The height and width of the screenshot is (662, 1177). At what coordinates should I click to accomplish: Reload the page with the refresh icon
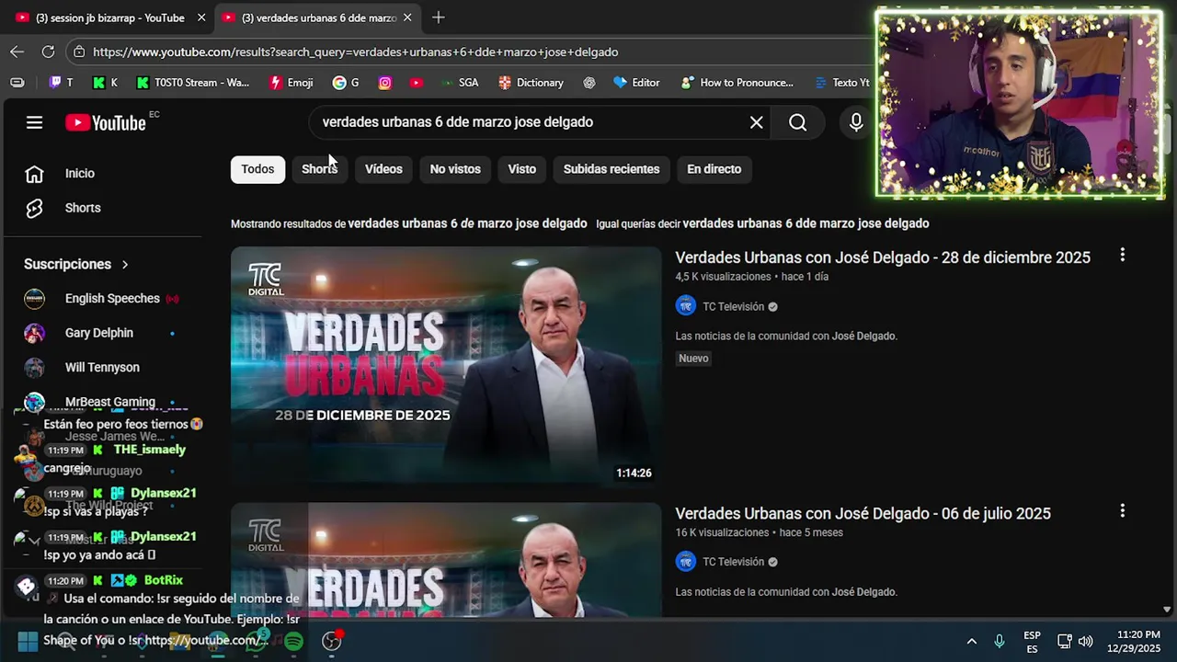(48, 51)
